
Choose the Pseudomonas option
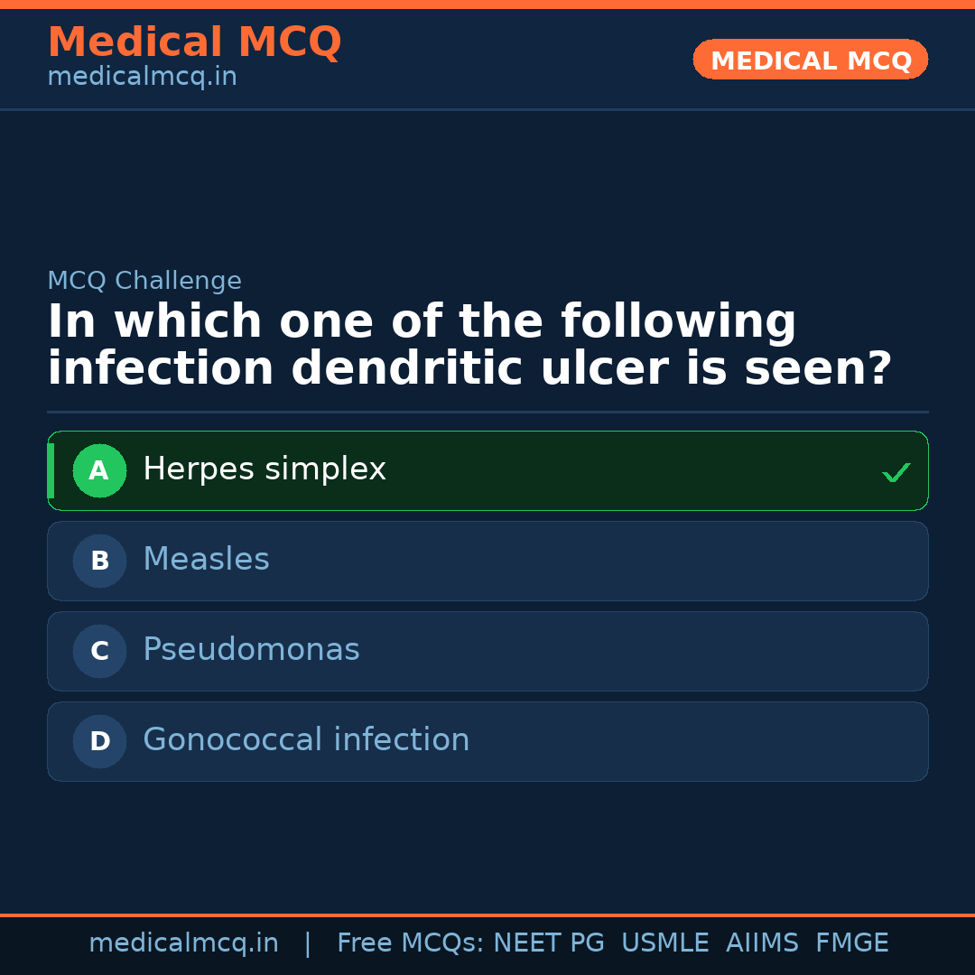click(251, 650)
